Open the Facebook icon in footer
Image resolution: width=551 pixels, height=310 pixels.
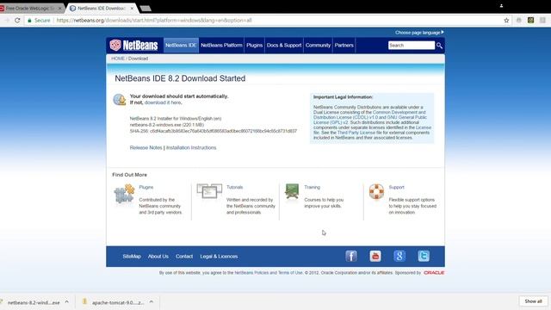pyautogui.click(x=351, y=256)
